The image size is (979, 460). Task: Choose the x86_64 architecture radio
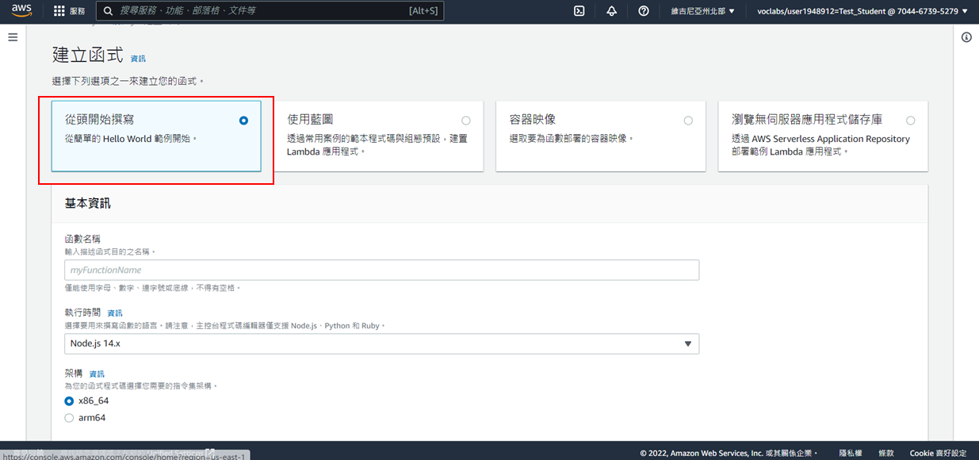[69, 401]
